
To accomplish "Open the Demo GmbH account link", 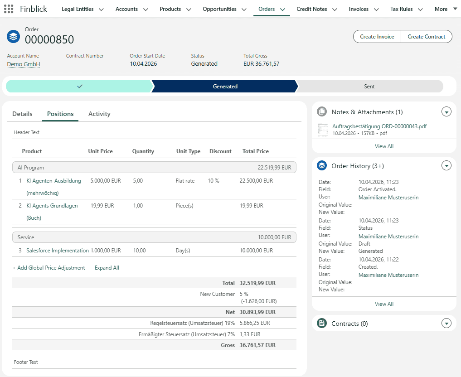I will 24,64.
